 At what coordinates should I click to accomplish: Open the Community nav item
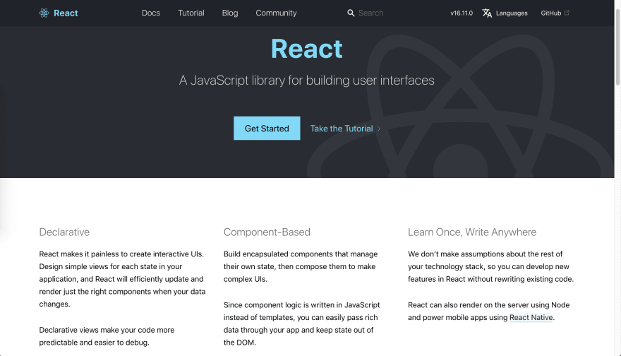(x=276, y=13)
